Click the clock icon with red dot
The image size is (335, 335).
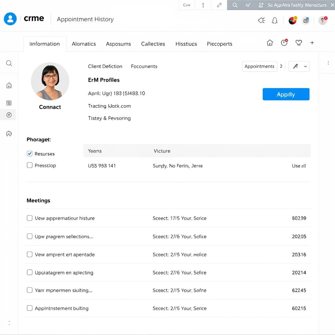[284, 43]
